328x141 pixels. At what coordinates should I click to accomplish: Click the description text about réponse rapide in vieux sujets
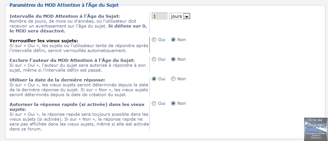click(79, 122)
